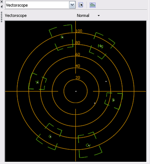Expand the Normal mode dropdown arrow
The image size is (150, 164).
(99, 16)
